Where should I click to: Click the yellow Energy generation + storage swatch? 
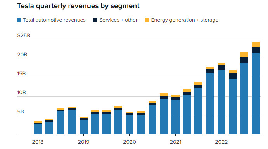[x=147, y=20]
